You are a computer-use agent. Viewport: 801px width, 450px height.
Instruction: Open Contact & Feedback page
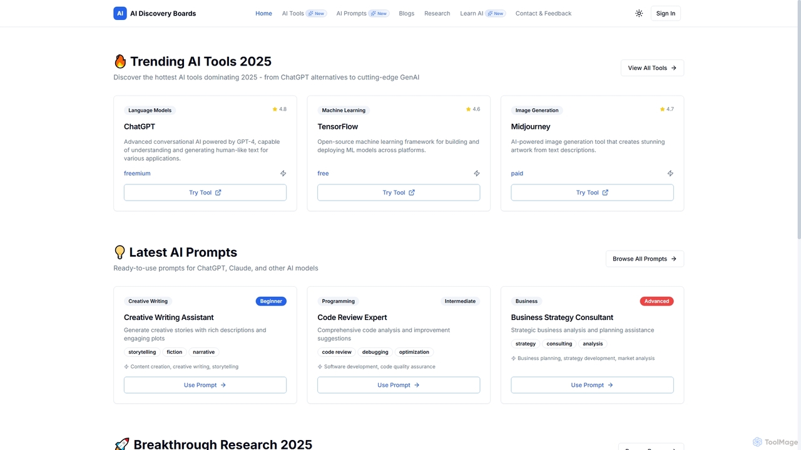click(x=543, y=13)
